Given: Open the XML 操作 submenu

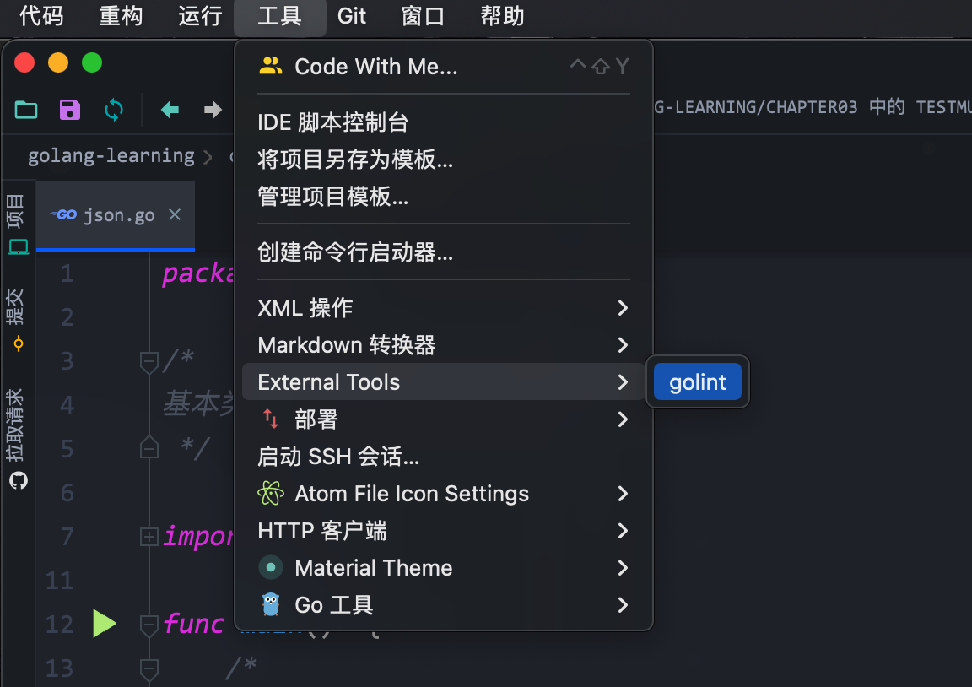Looking at the screenshot, I should (443, 308).
